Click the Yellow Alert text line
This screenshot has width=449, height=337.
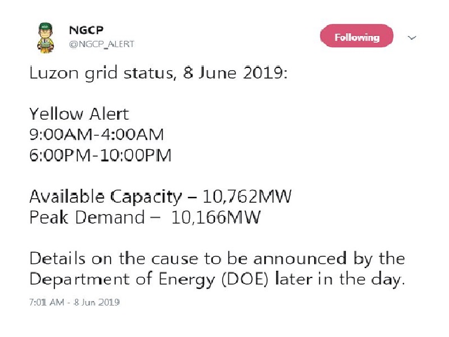pos(79,113)
